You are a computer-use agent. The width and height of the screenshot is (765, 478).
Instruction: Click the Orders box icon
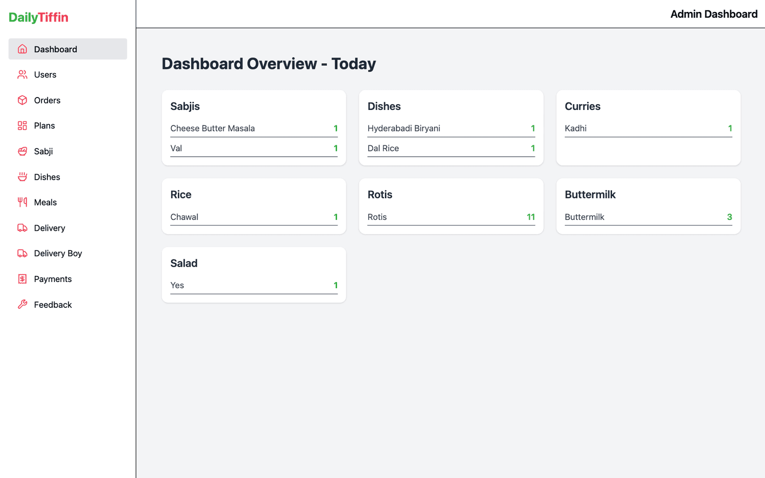pyautogui.click(x=22, y=100)
